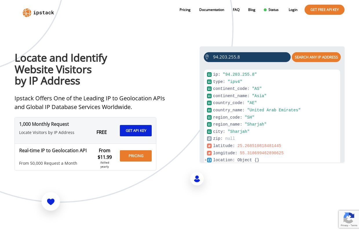Image resolution: width=359 pixels, height=232 pixels.
Task: Open the Blog menu item
Action: (x=252, y=10)
